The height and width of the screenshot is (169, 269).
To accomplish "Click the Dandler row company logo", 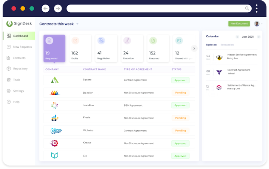I will pos(54,92).
